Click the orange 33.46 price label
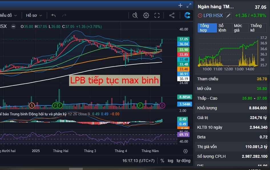Viewport: 270px width, 170px height. coord(184,69)
